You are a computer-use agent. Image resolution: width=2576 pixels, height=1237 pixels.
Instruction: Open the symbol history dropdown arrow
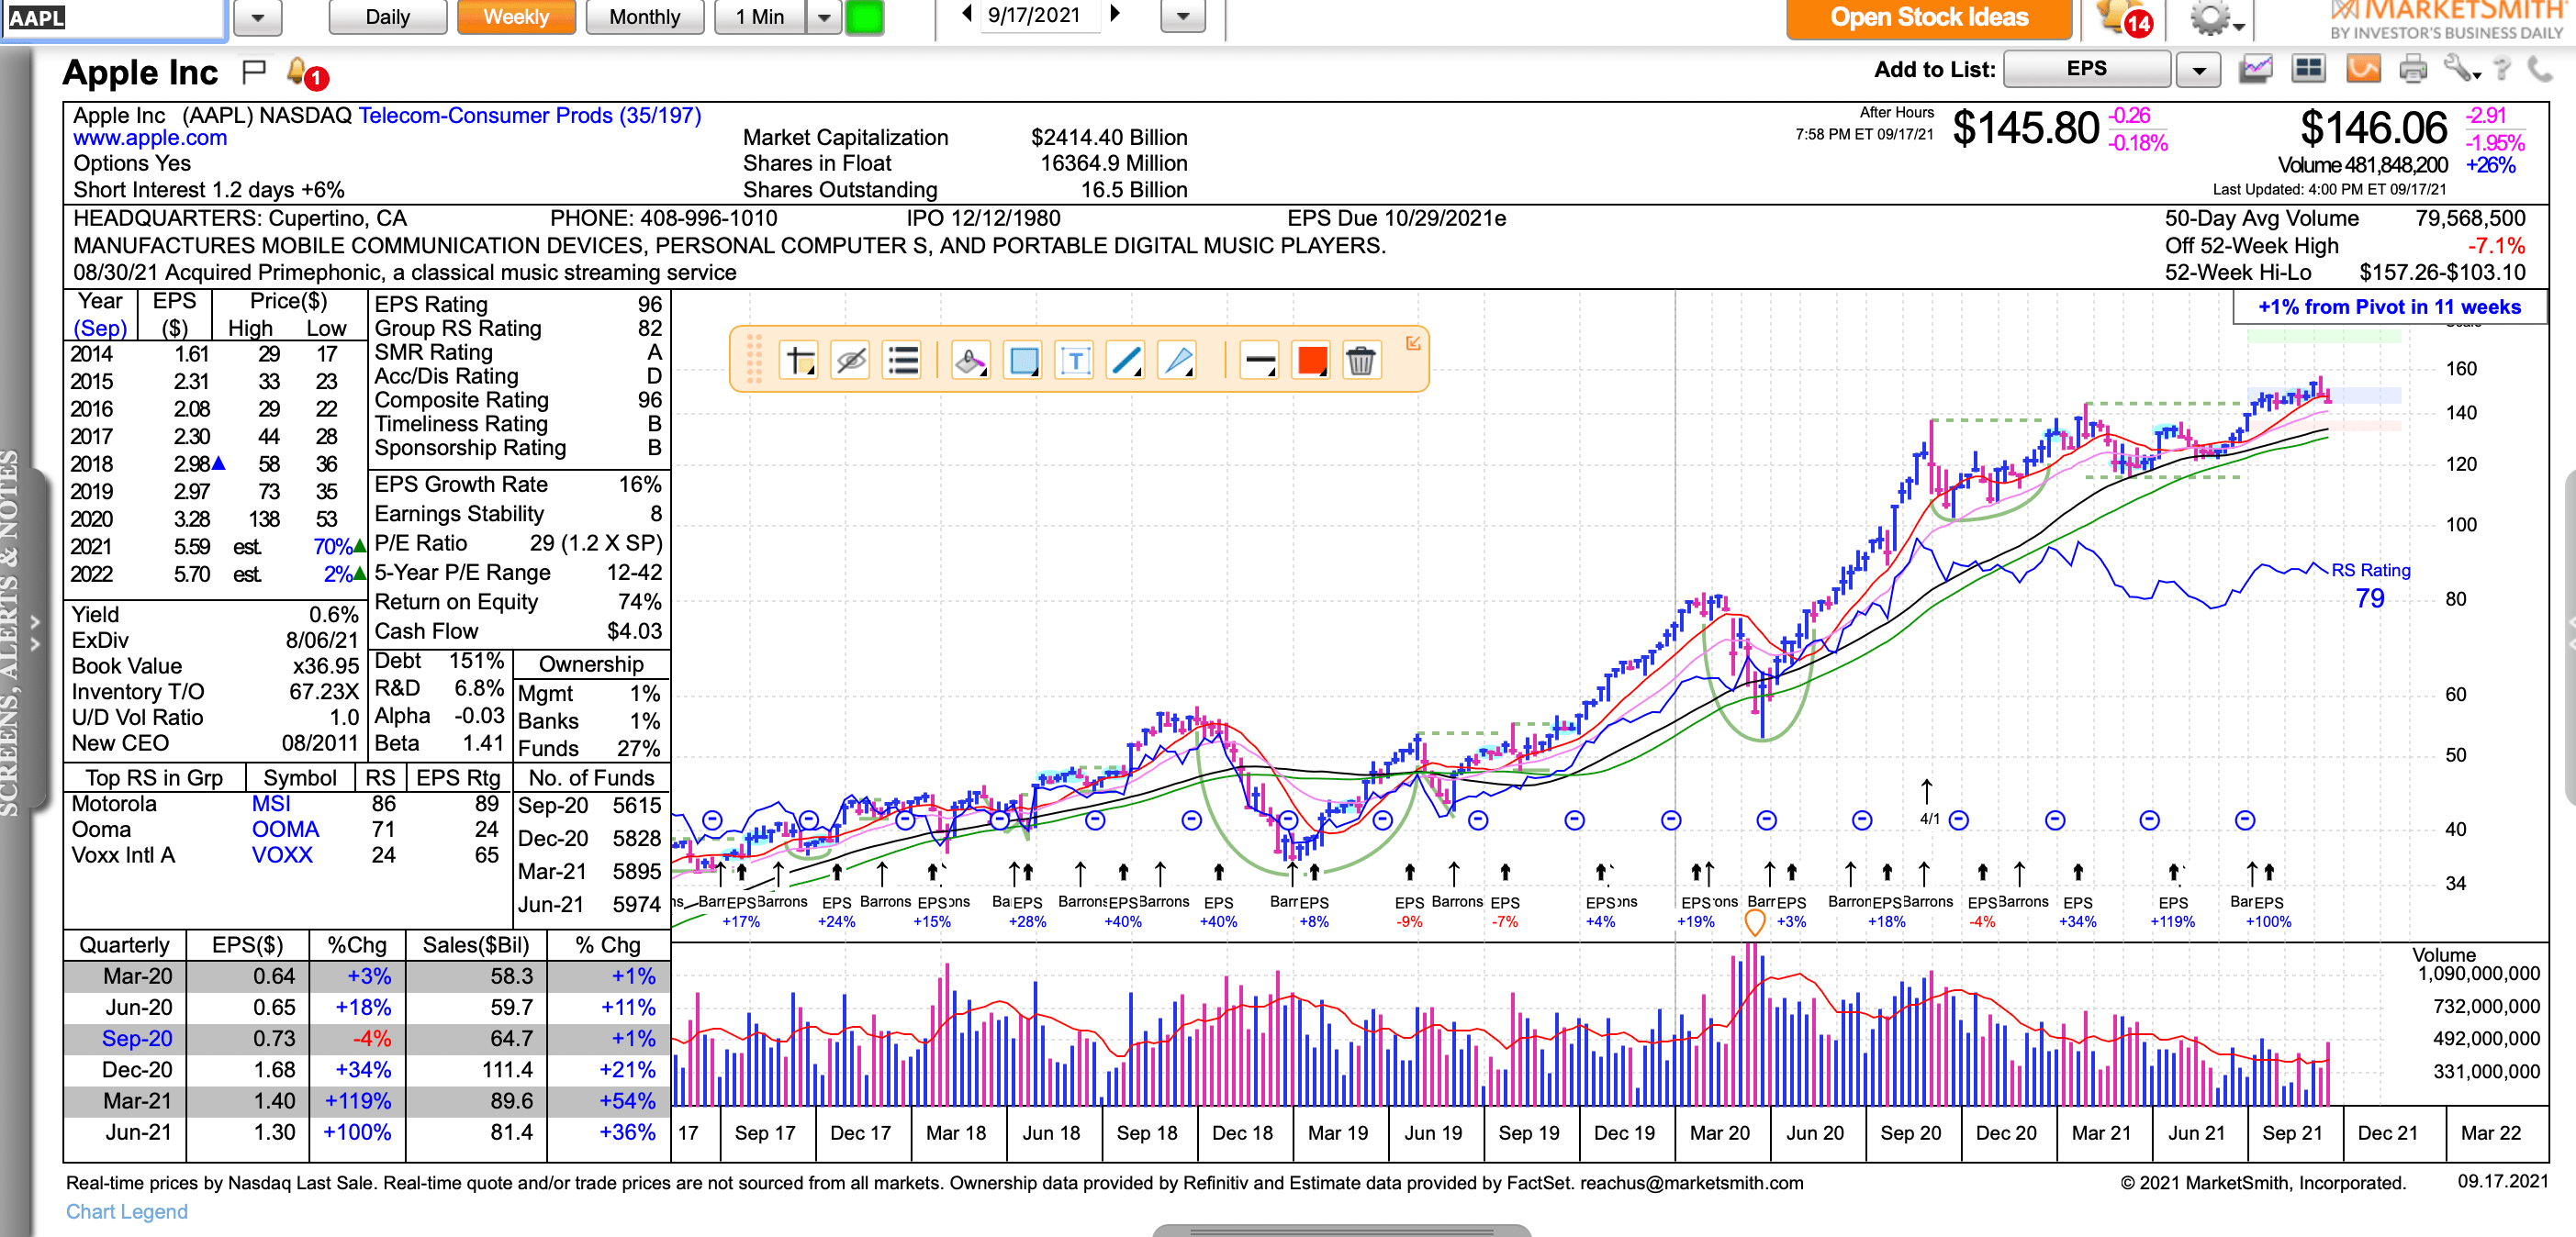257,18
